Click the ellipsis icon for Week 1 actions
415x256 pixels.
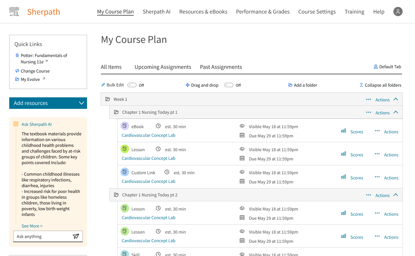pos(369,99)
